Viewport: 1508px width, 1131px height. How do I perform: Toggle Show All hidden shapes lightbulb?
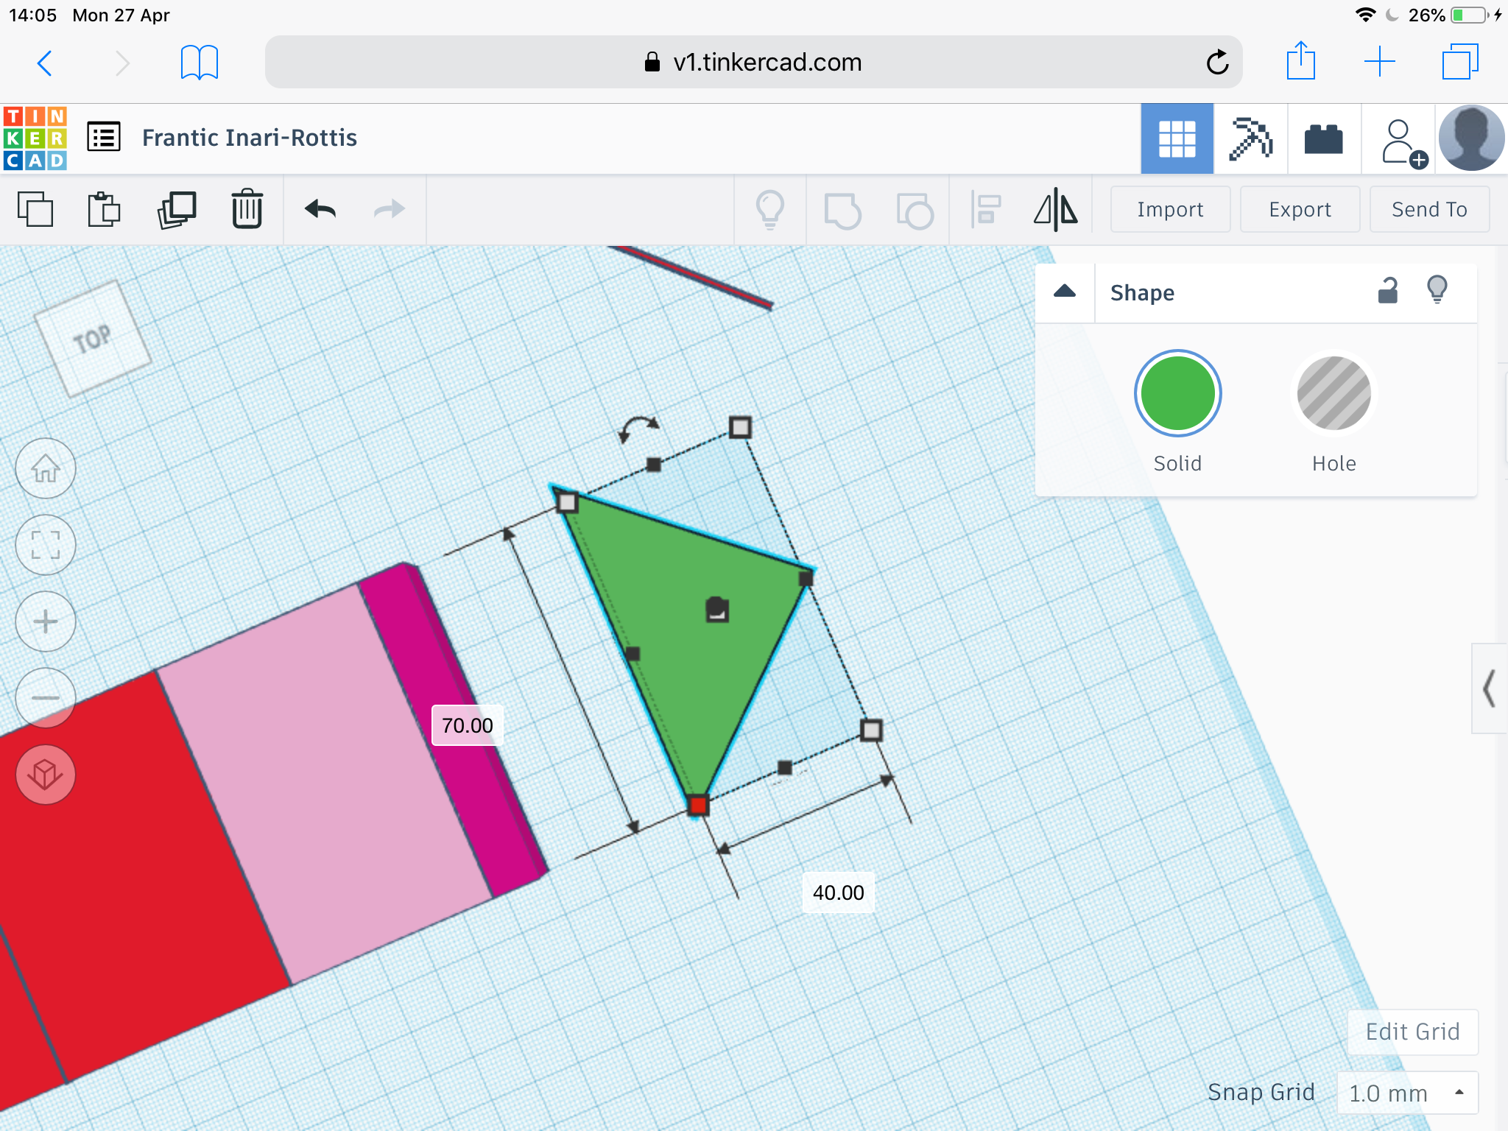point(770,210)
